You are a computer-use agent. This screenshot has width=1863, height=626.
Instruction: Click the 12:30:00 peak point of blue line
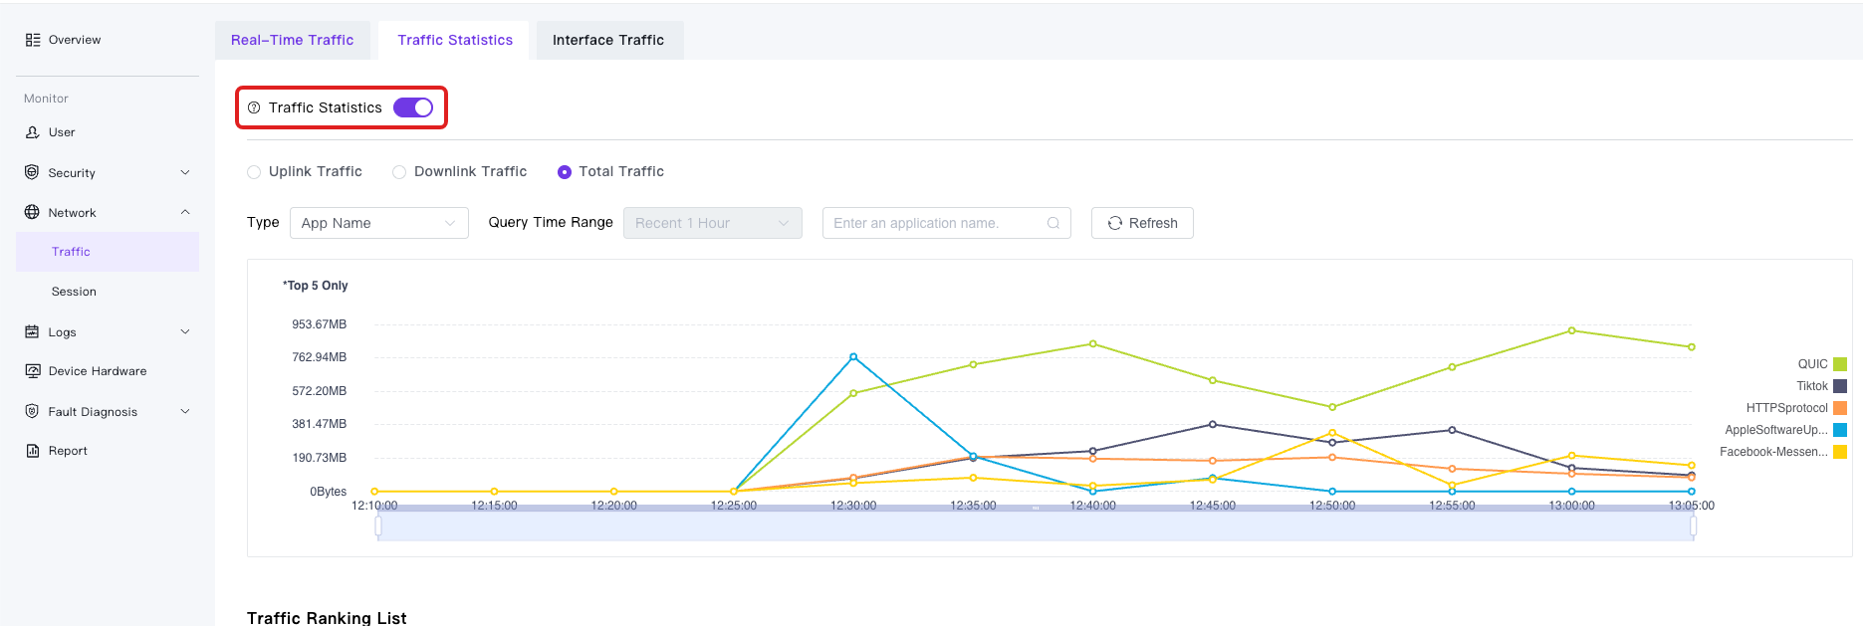click(x=853, y=356)
